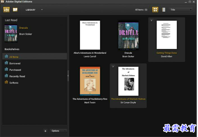Click Softonic bookshelf icon

(6, 82)
